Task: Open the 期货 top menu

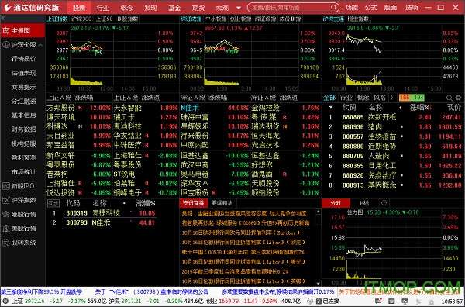Action: click(198, 8)
